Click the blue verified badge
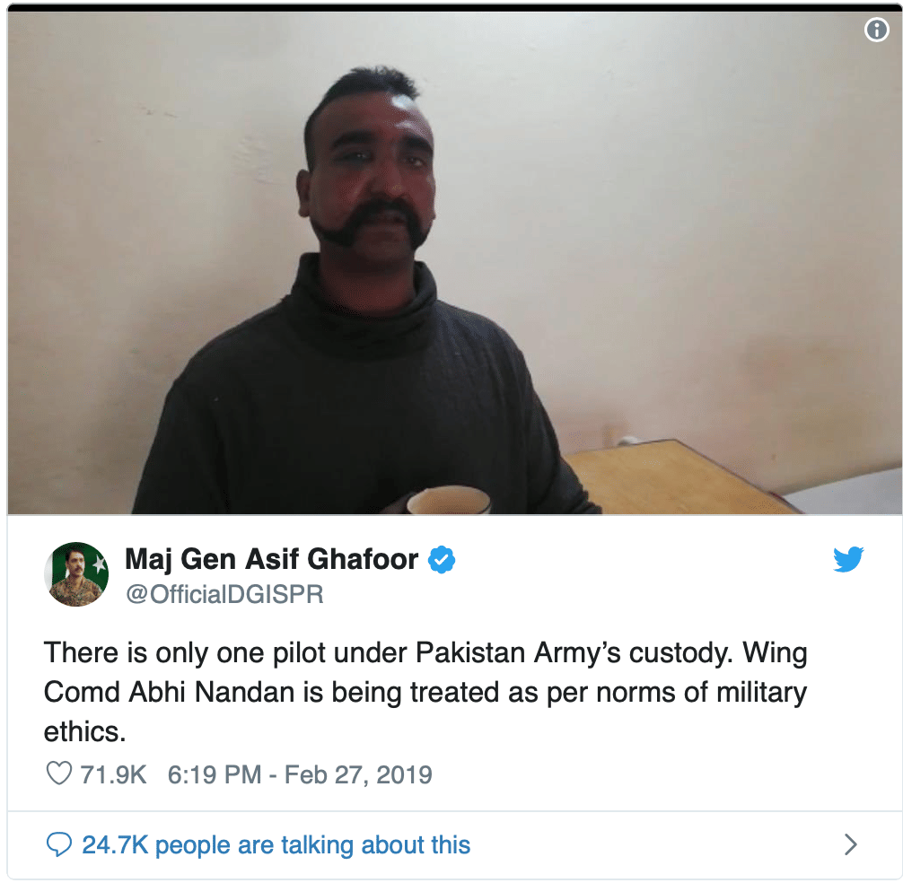The height and width of the screenshot is (883, 903). (x=442, y=559)
